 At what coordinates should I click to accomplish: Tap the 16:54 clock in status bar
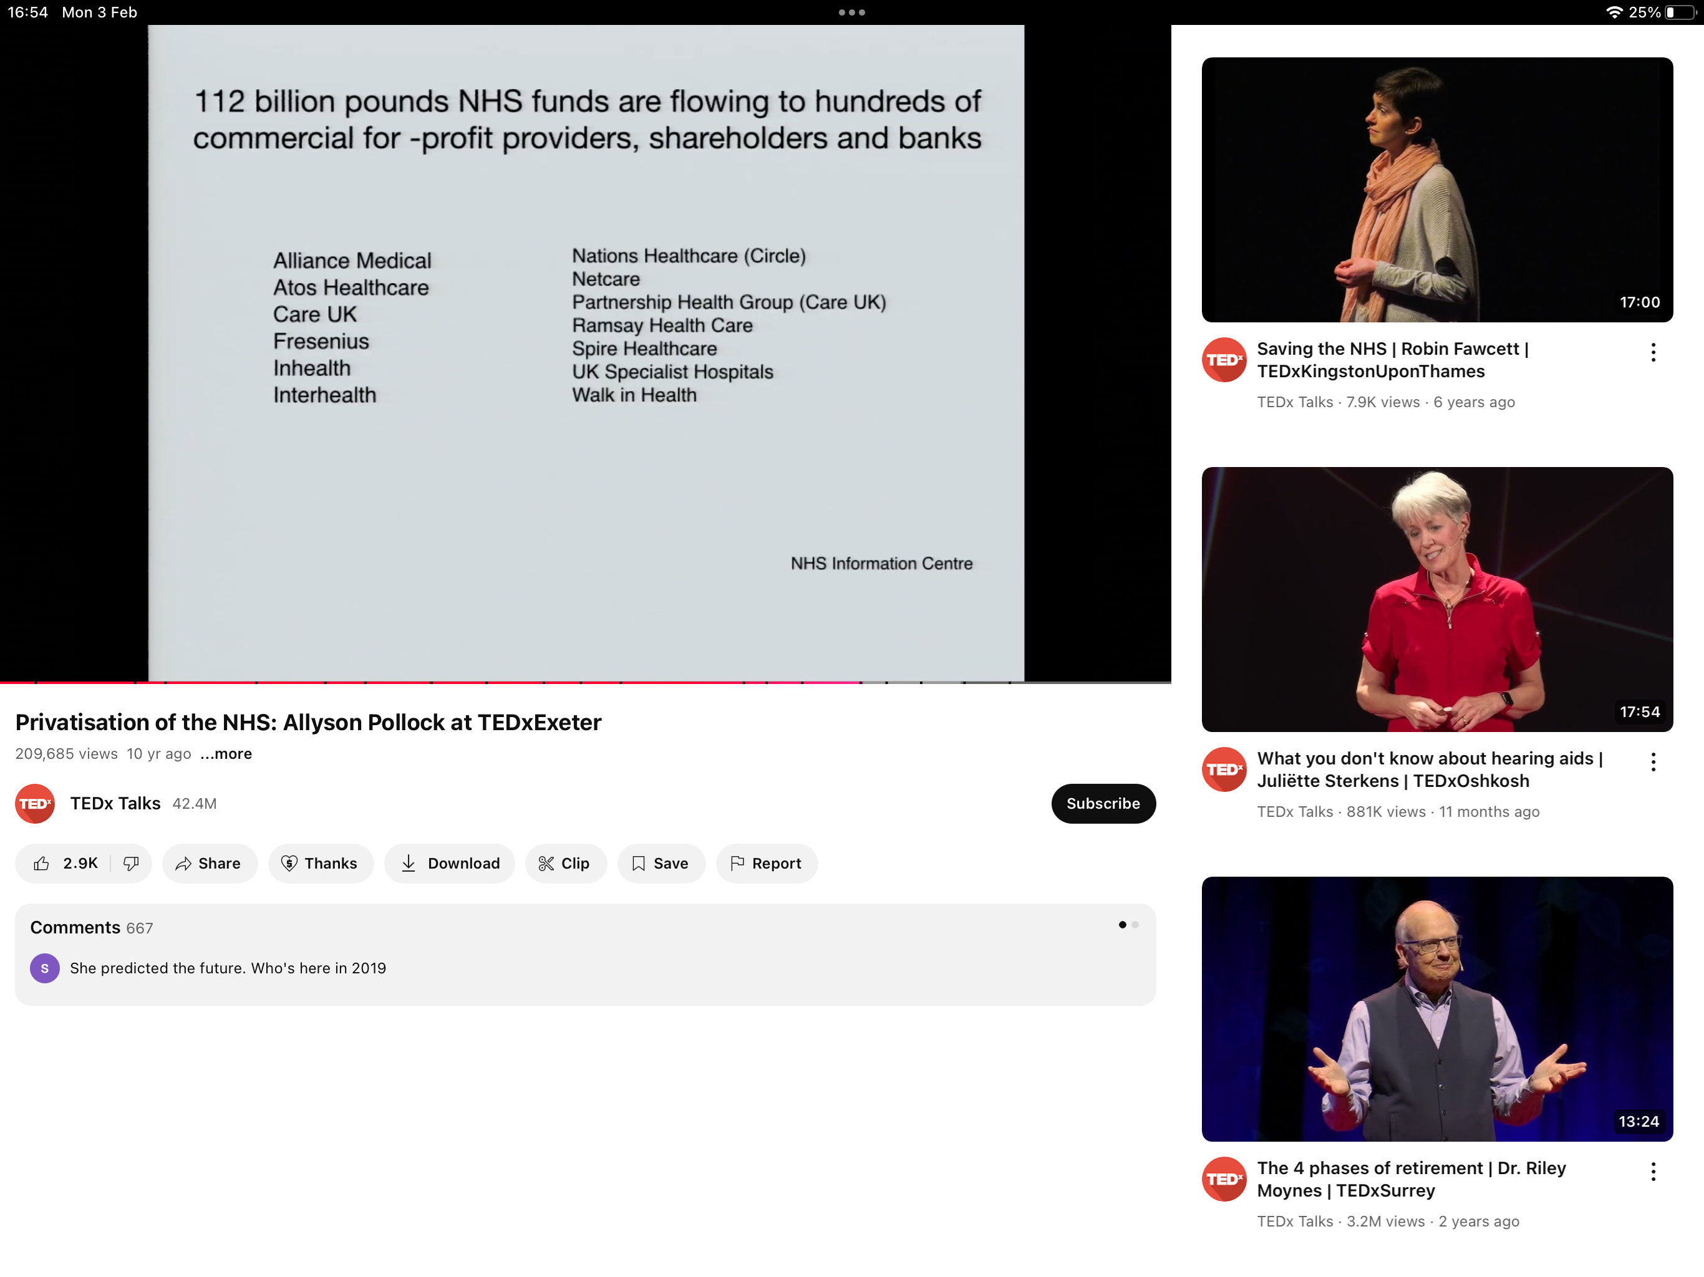coord(27,12)
